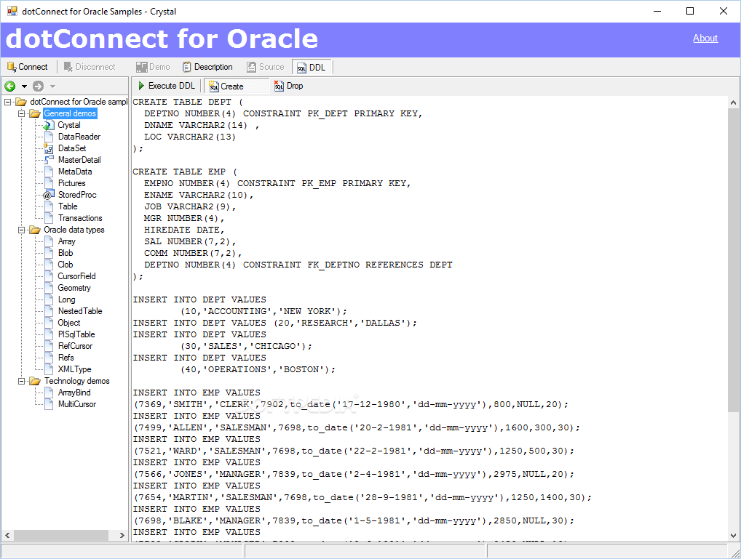
Task: Click the Oracle data types folder icon
Action: click(x=34, y=230)
